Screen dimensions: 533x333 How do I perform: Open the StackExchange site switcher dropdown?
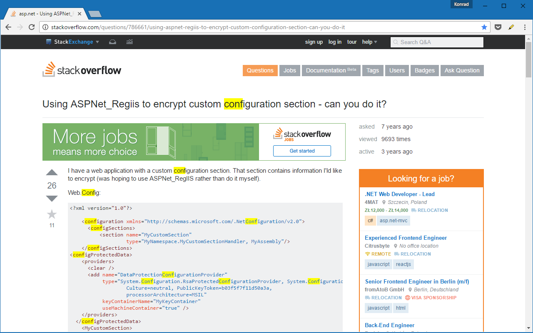(x=72, y=42)
